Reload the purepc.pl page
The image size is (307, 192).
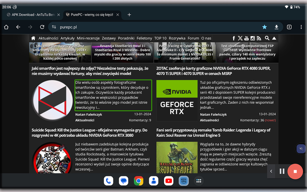point(42,27)
